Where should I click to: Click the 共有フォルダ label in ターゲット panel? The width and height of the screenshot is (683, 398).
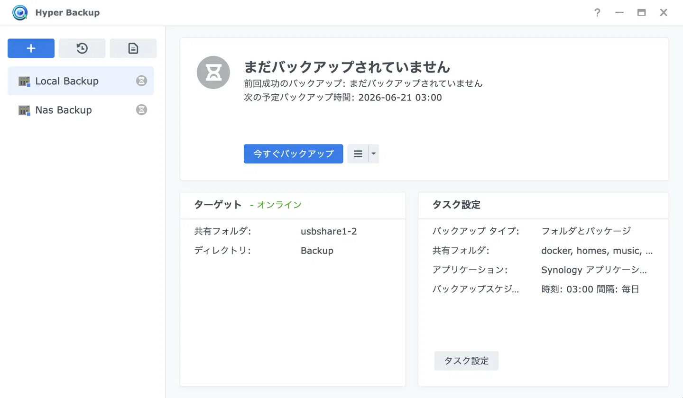click(x=222, y=231)
